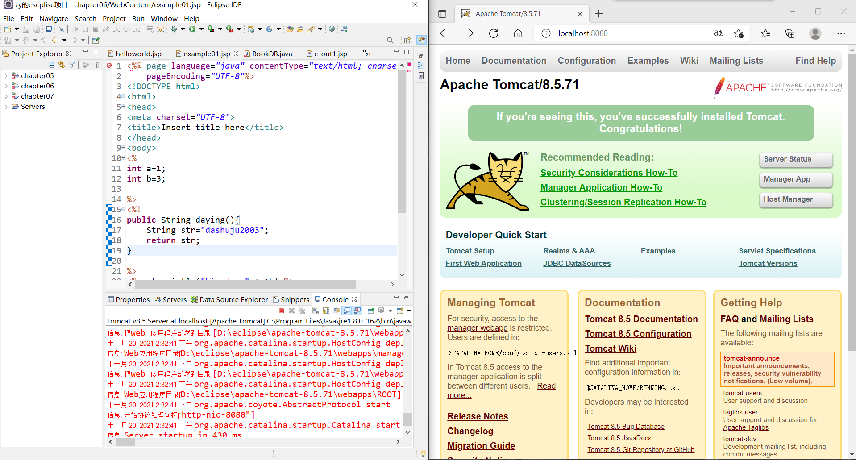Image resolution: width=856 pixels, height=460 pixels.
Task: Toggle show console when standard output changes
Action: (347, 311)
